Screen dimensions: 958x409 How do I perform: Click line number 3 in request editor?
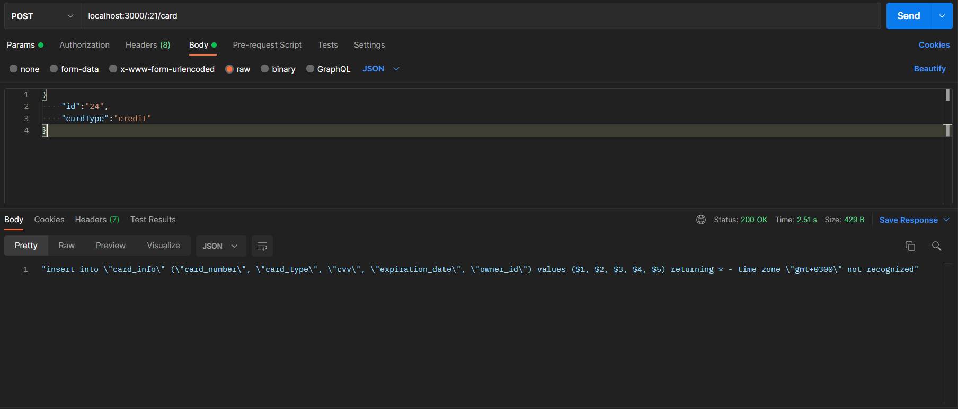(26, 119)
